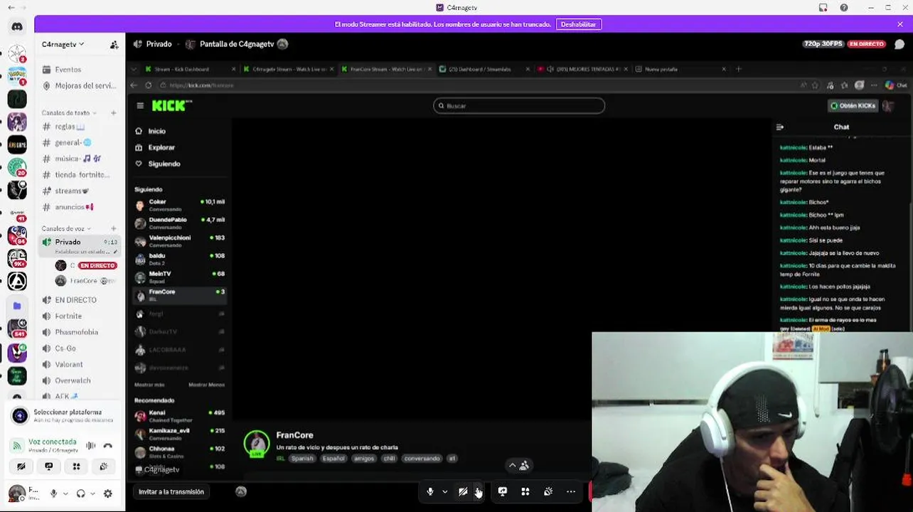Open output device arrow beside headphones
Viewport: 913px width, 512px height.
92,494
